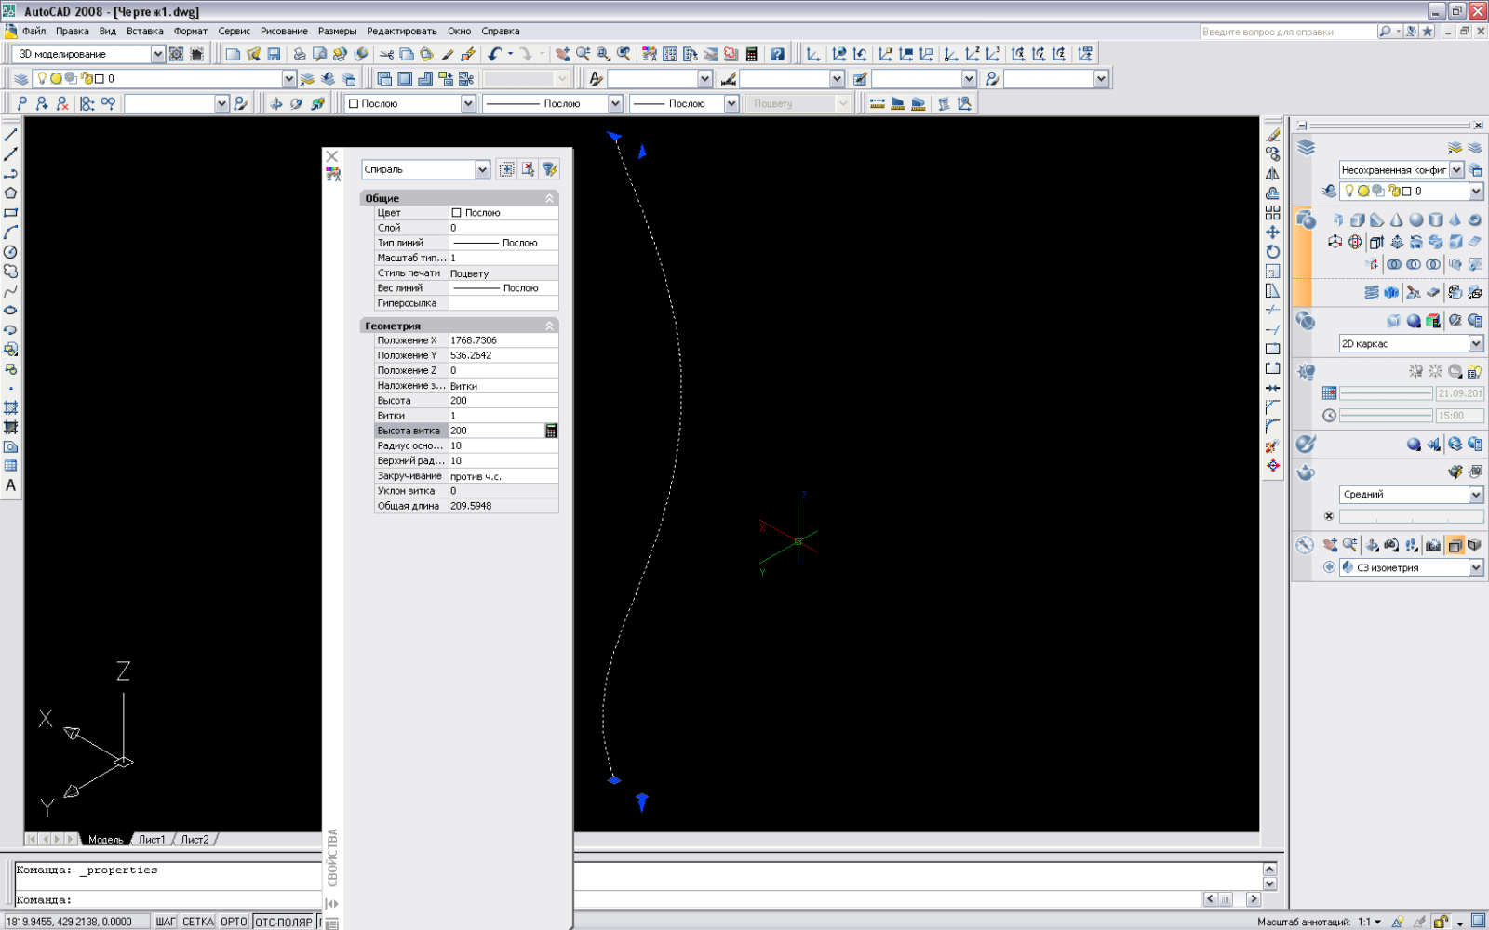Select the Polygon drawing tool
Screen dimensions: 1489x930
[11, 193]
